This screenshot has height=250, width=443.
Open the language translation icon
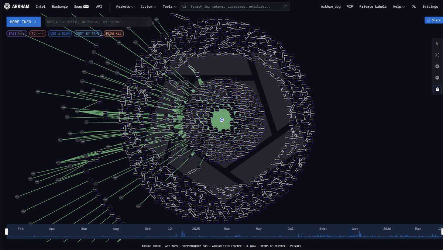point(413,7)
